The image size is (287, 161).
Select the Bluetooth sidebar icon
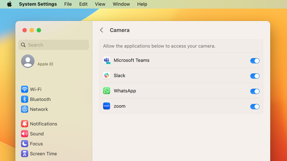point(24,99)
